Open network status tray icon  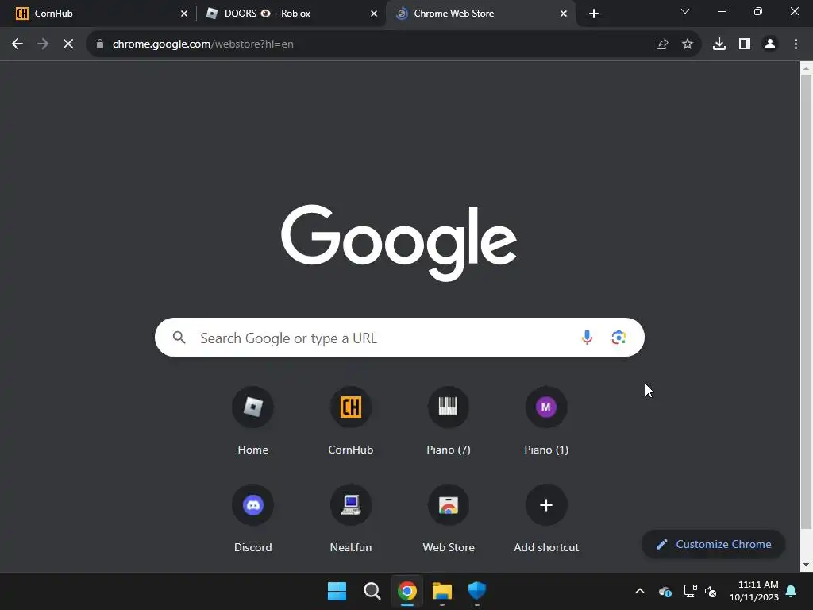(690, 591)
